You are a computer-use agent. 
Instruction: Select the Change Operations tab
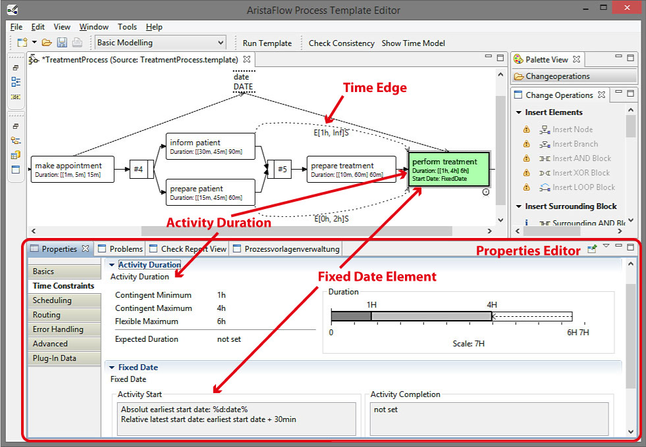tap(558, 95)
